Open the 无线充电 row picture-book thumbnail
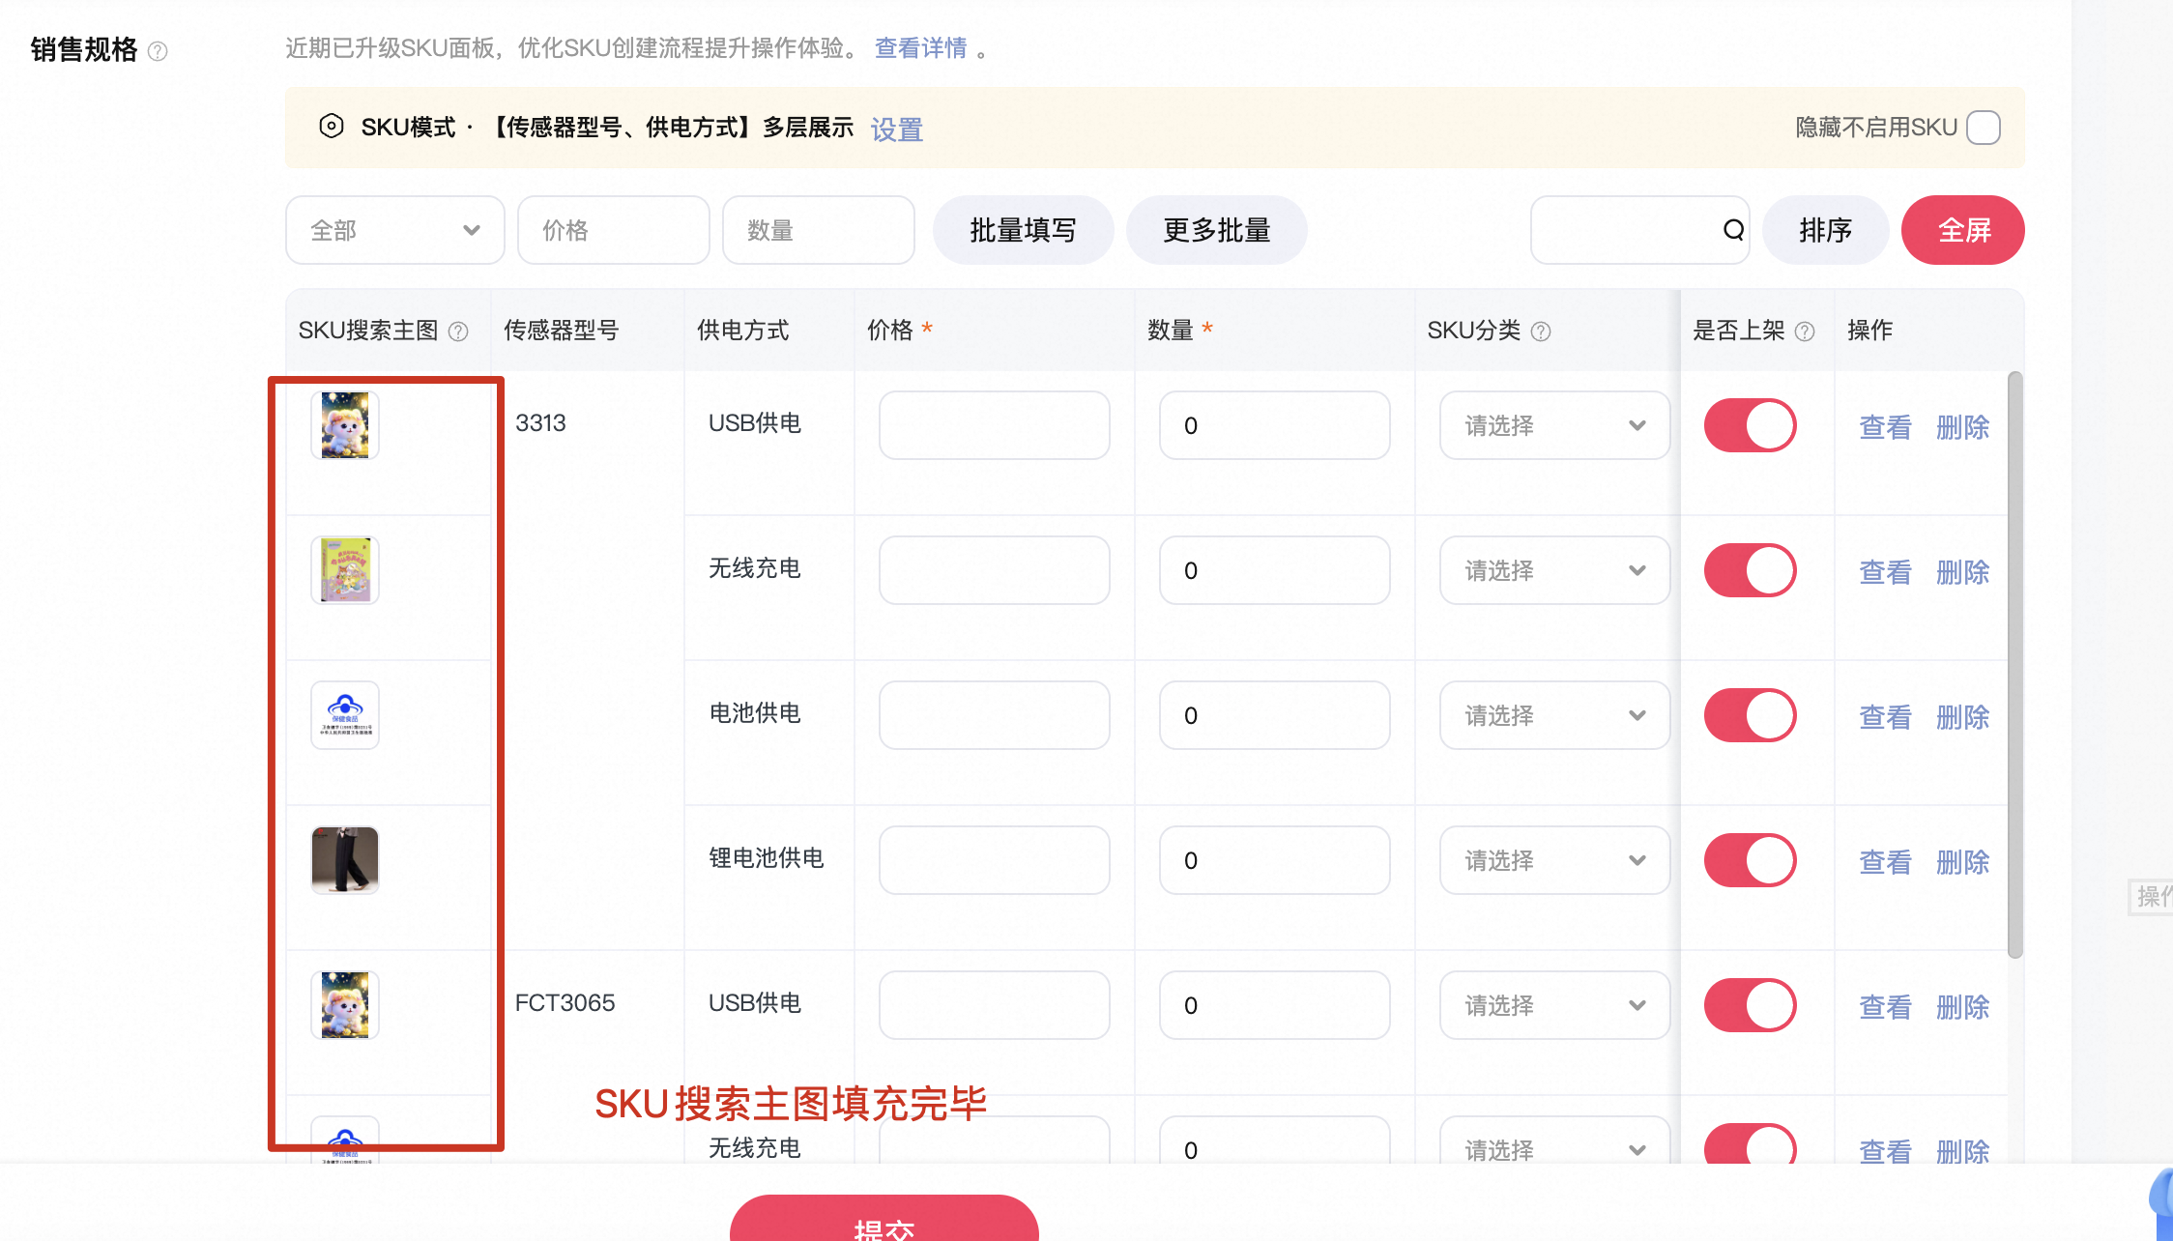 click(x=345, y=570)
